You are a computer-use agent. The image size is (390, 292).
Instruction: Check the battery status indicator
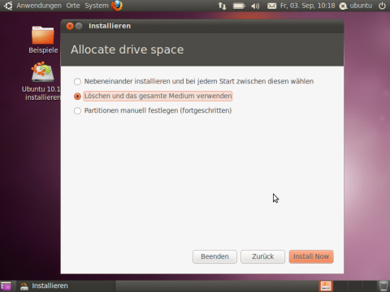[239, 6]
